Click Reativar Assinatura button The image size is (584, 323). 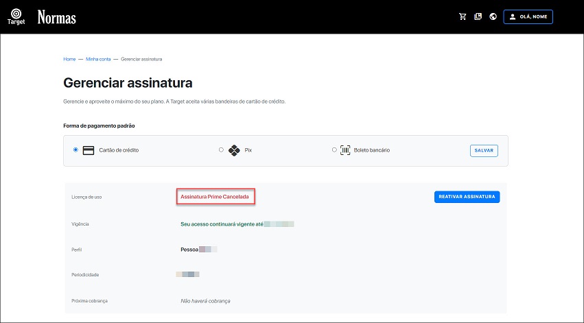467,197
